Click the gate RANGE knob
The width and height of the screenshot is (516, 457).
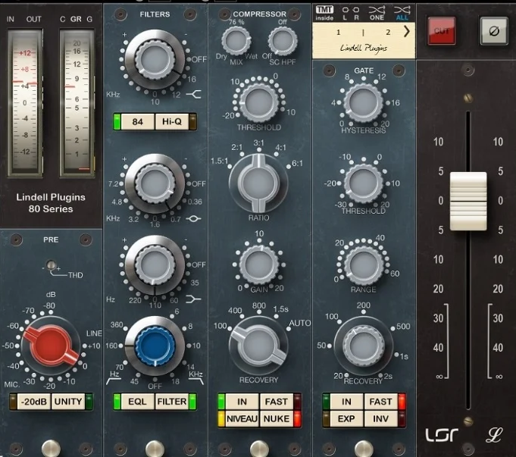[x=363, y=265]
